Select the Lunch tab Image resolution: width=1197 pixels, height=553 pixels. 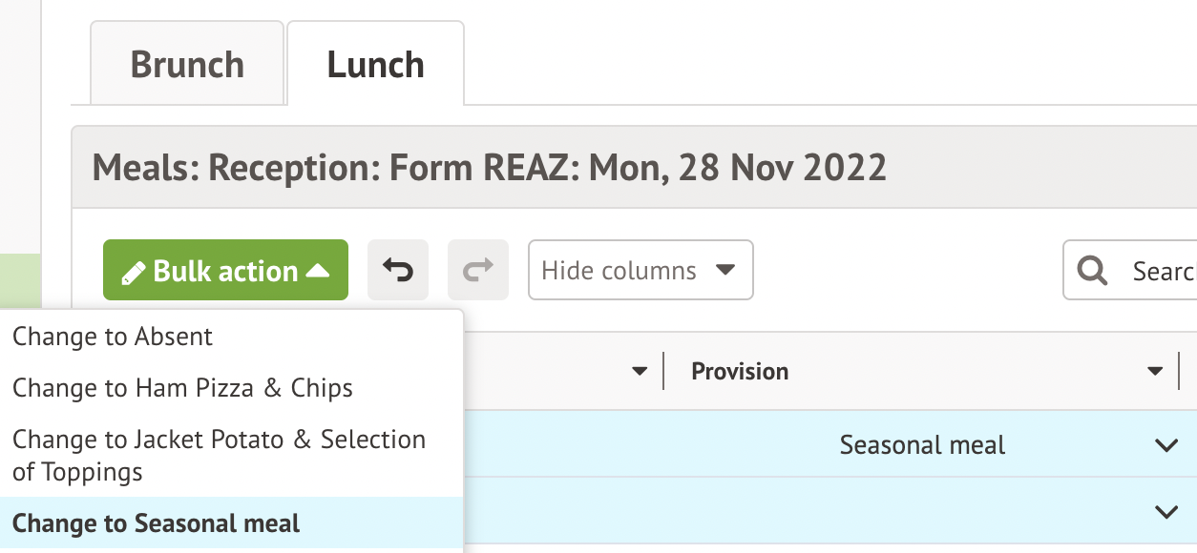pos(375,65)
